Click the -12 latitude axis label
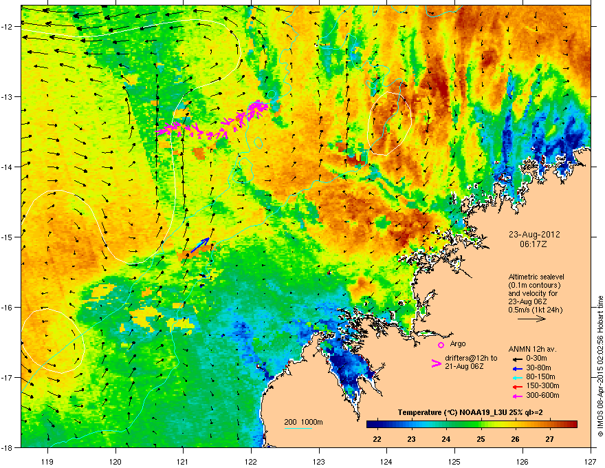 (x=7, y=27)
